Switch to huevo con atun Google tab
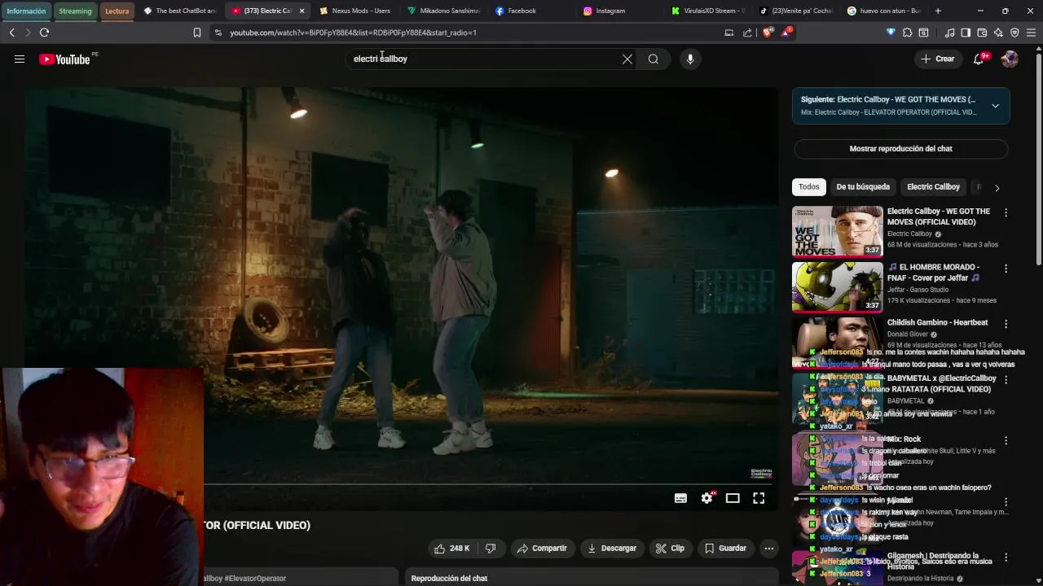Screen dimensions: 1043x586 884,11
